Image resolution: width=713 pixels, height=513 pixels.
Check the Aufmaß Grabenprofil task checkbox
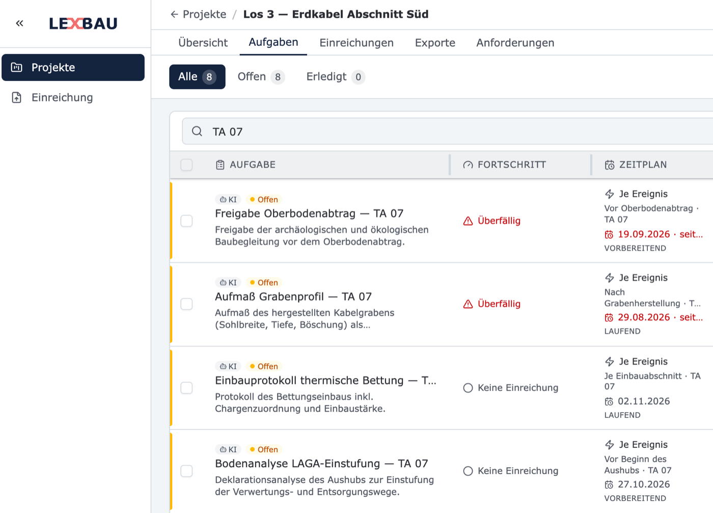pyautogui.click(x=186, y=304)
